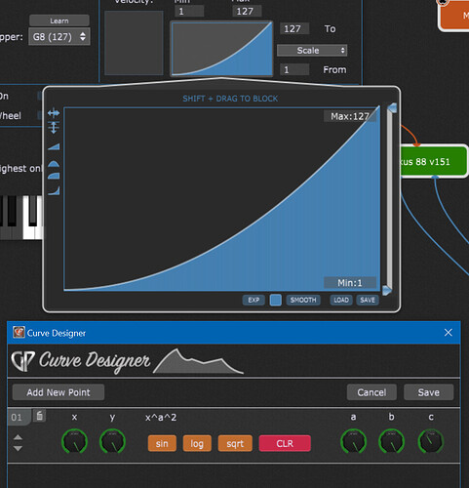Click the blue square toggle beside EXP
Screen dimensions: 469x488
click(276, 300)
